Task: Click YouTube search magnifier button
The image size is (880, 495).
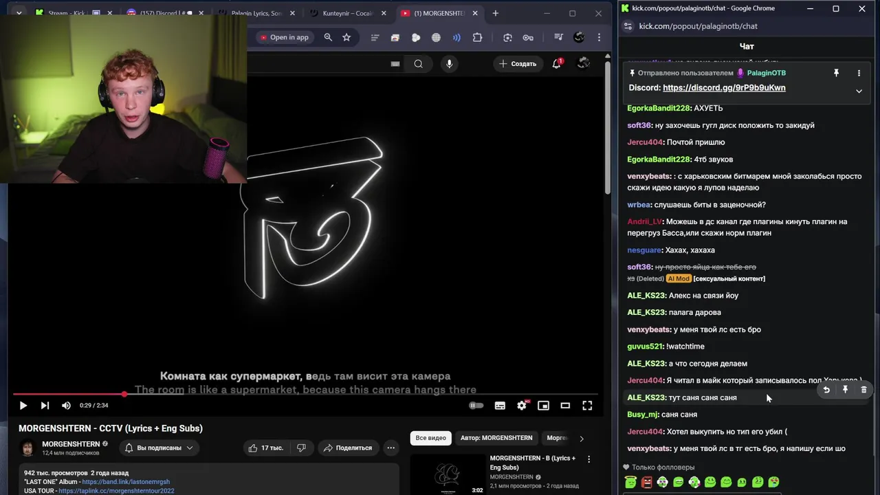Action: [x=418, y=64]
